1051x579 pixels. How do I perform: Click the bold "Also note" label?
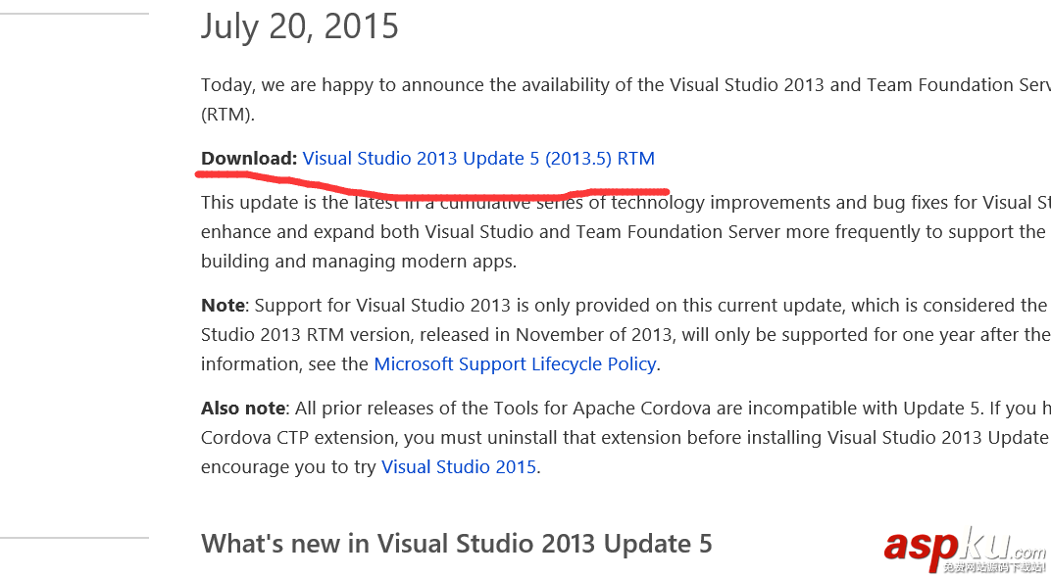[243, 409]
